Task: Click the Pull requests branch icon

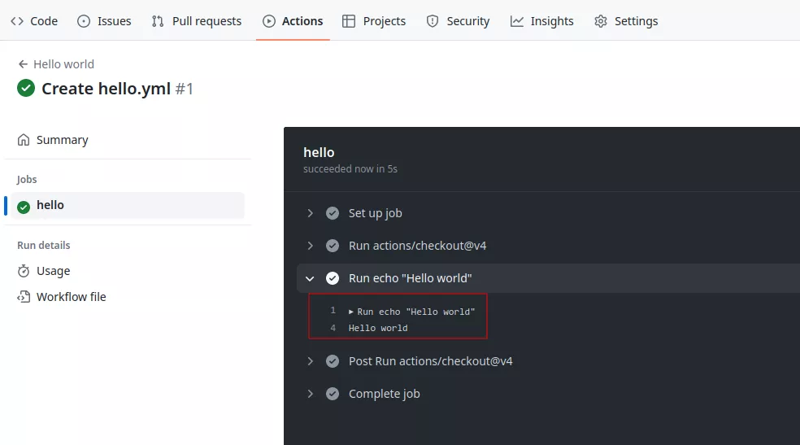Action: coord(158,21)
